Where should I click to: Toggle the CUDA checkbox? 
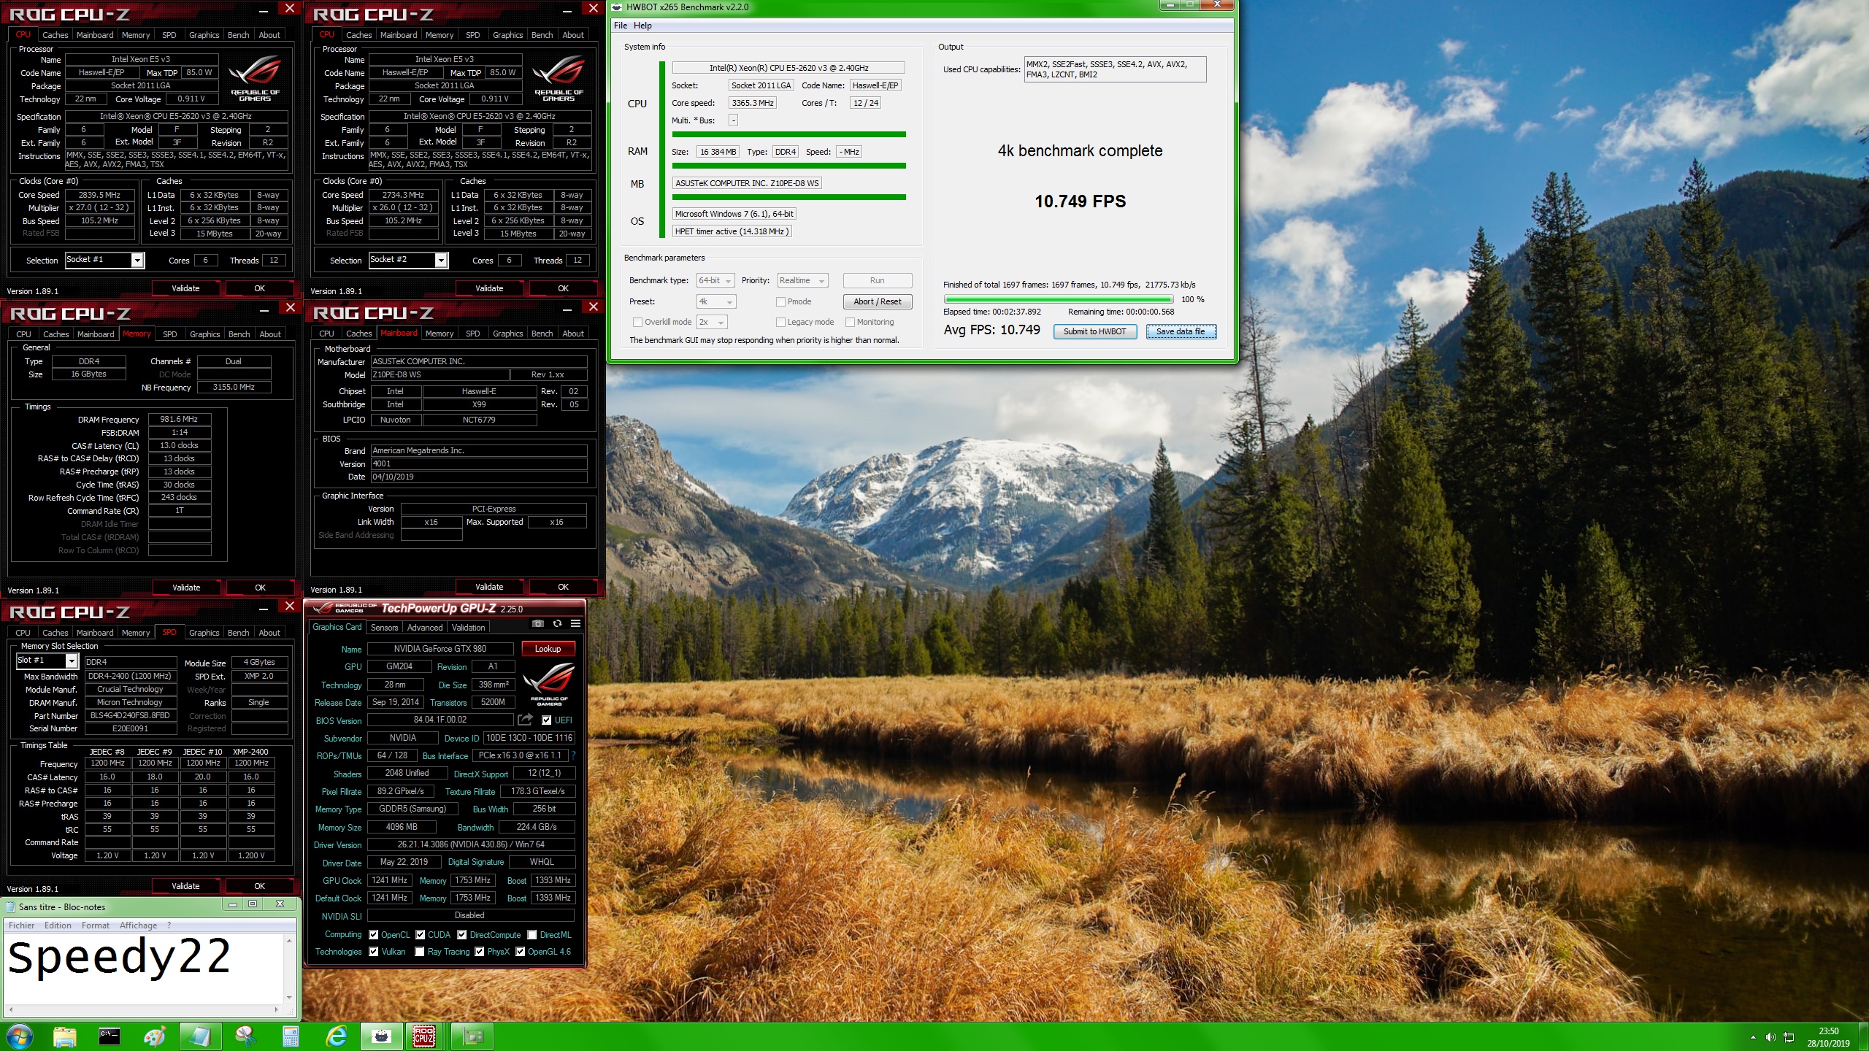pyautogui.click(x=421, y=935)
